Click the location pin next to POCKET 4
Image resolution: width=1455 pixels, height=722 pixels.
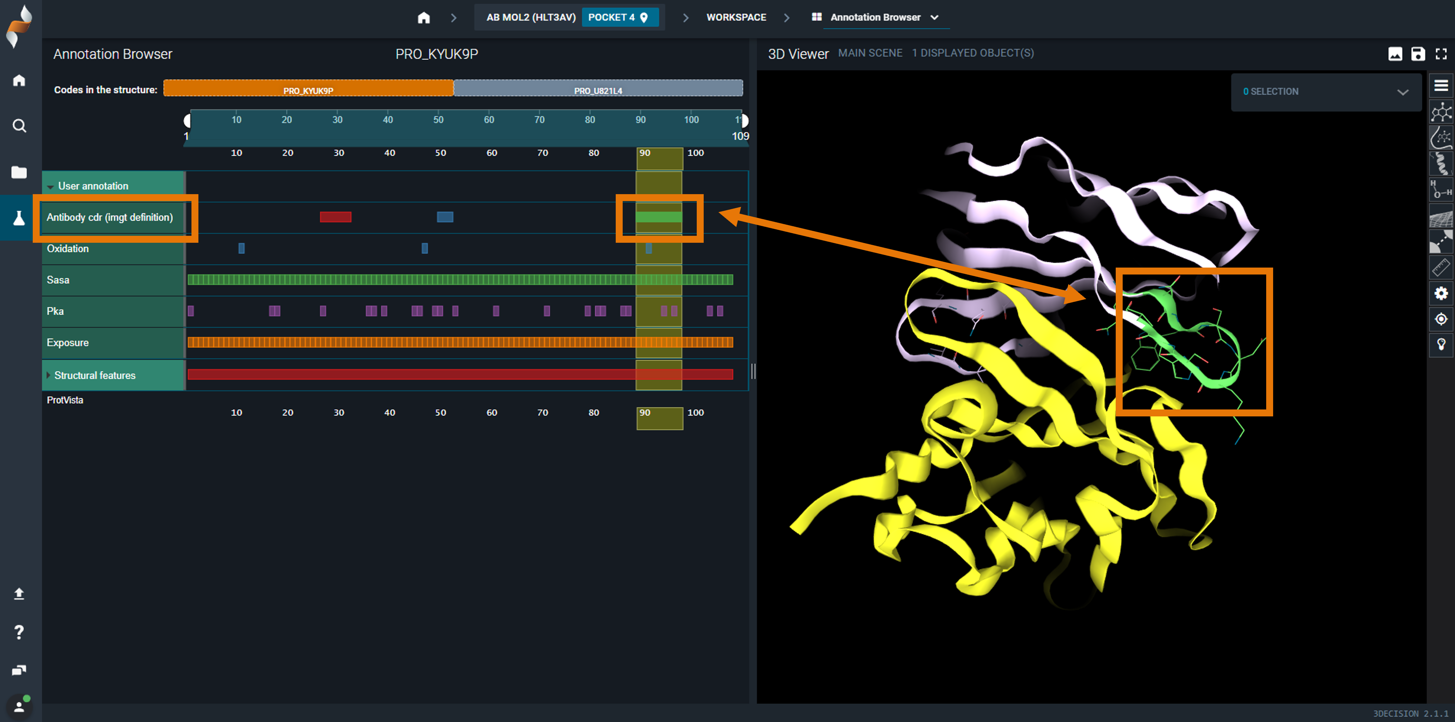click(x=644, y=18)
